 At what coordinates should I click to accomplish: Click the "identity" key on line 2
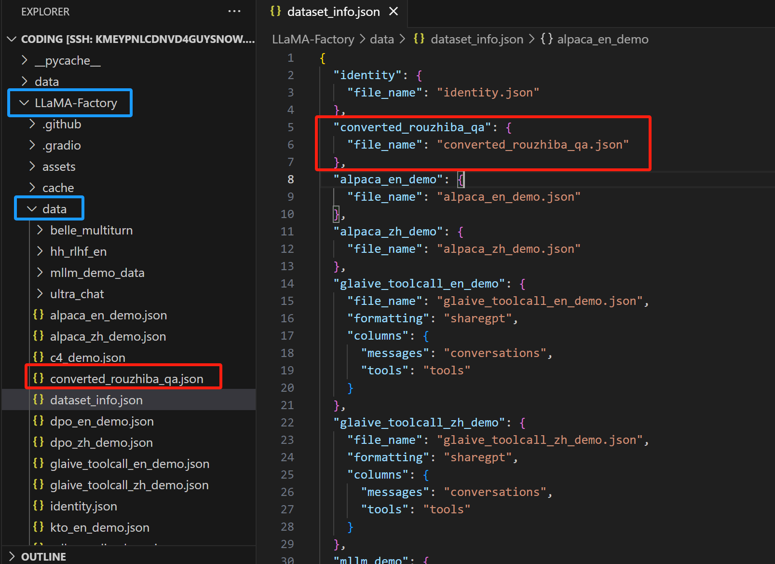[367, 75]
